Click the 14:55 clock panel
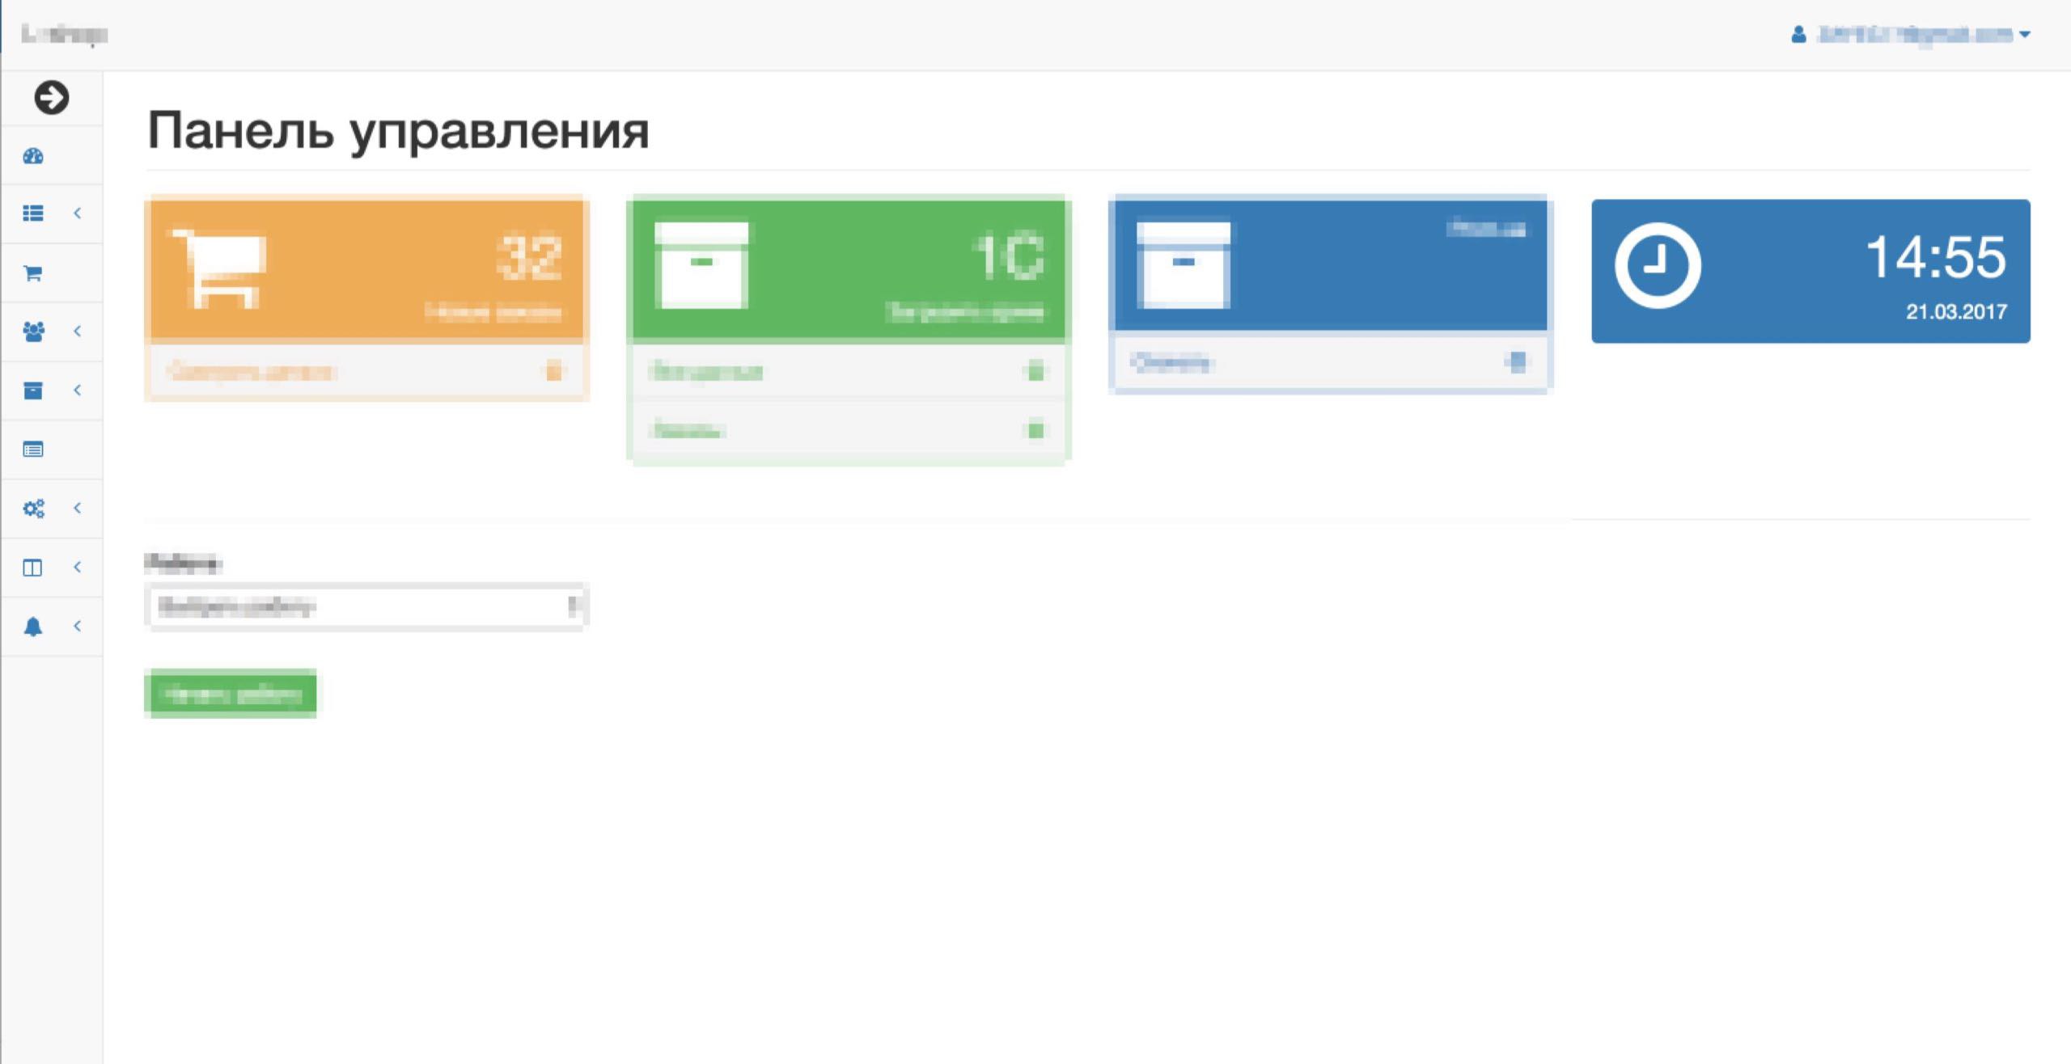2071x1064 pixels. (1811, 271)
